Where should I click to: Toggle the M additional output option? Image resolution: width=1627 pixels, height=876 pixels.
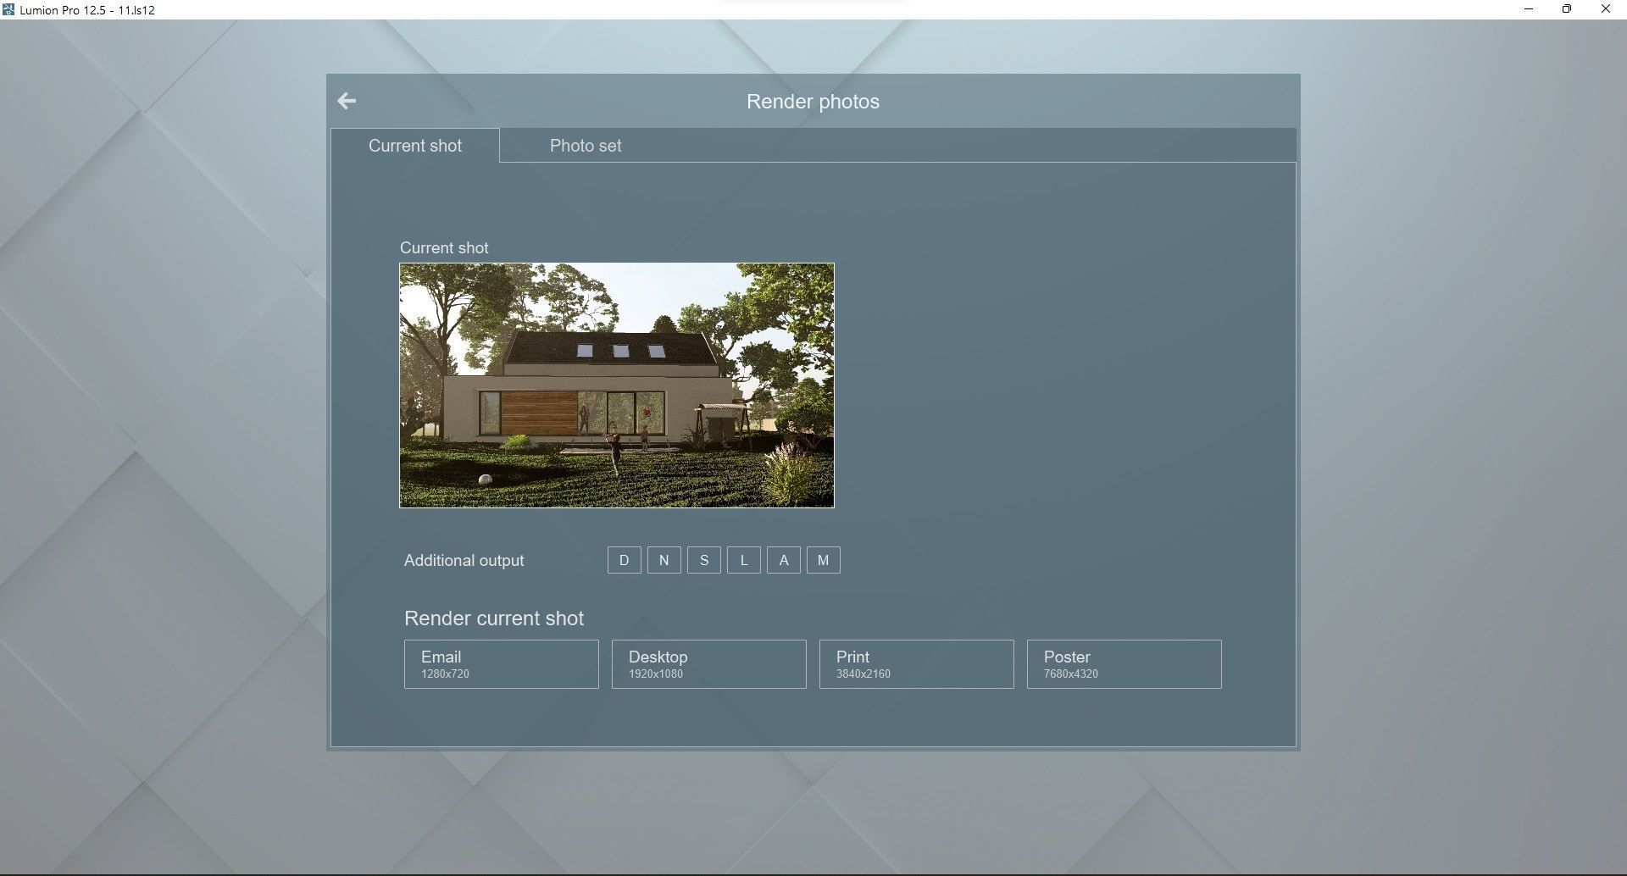(x=824, y=560)
